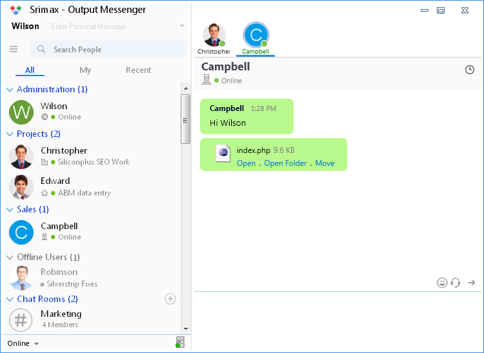
Task: Switch to the All tab
Action: point(30,70)
